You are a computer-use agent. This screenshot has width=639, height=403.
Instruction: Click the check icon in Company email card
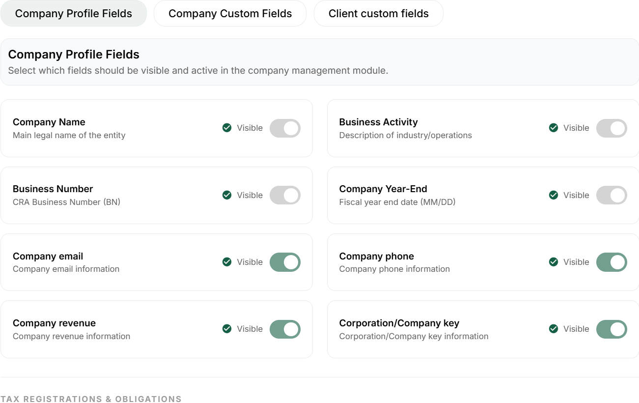click(x=227, y=262)
